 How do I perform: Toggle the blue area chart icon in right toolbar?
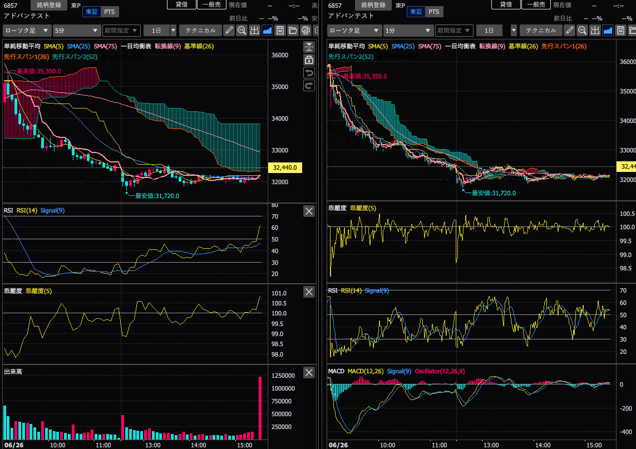pyautogui.click(x=608, y=31)
